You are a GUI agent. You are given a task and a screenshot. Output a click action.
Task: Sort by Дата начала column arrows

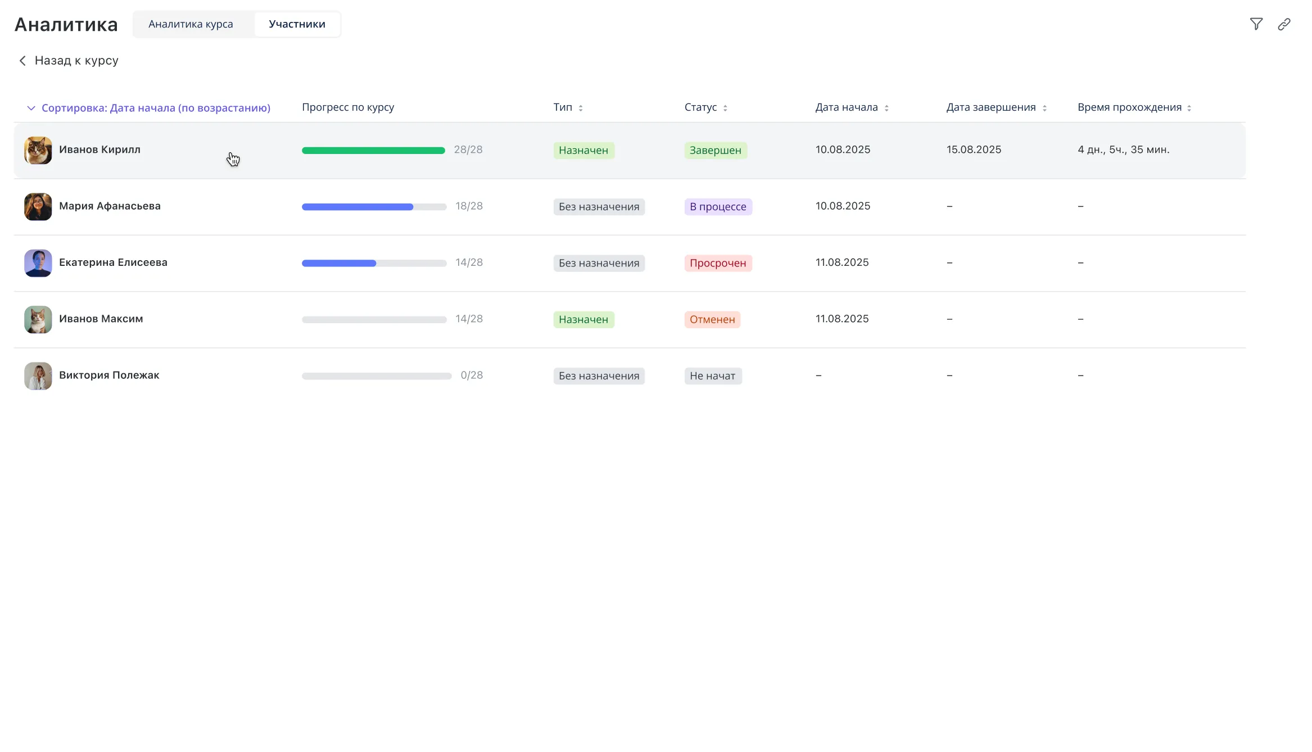(886, 108)
